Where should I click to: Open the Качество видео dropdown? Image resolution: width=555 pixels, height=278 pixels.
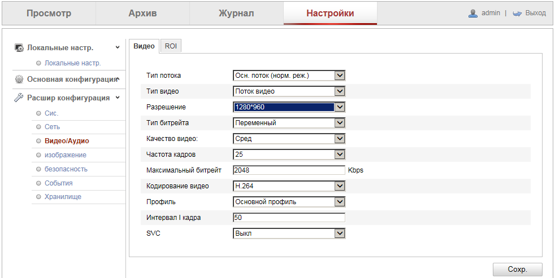point(289,139)
